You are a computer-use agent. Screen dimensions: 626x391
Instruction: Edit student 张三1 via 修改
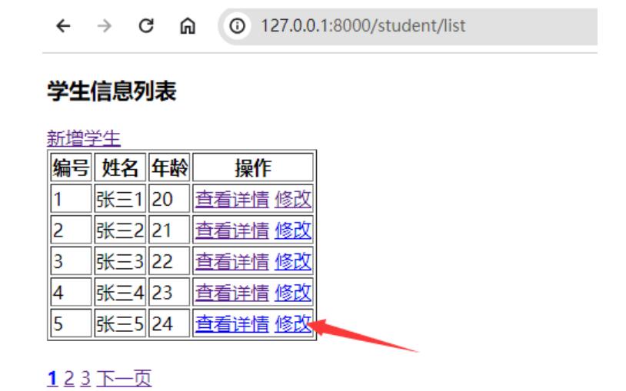click(x=293, y=199)
